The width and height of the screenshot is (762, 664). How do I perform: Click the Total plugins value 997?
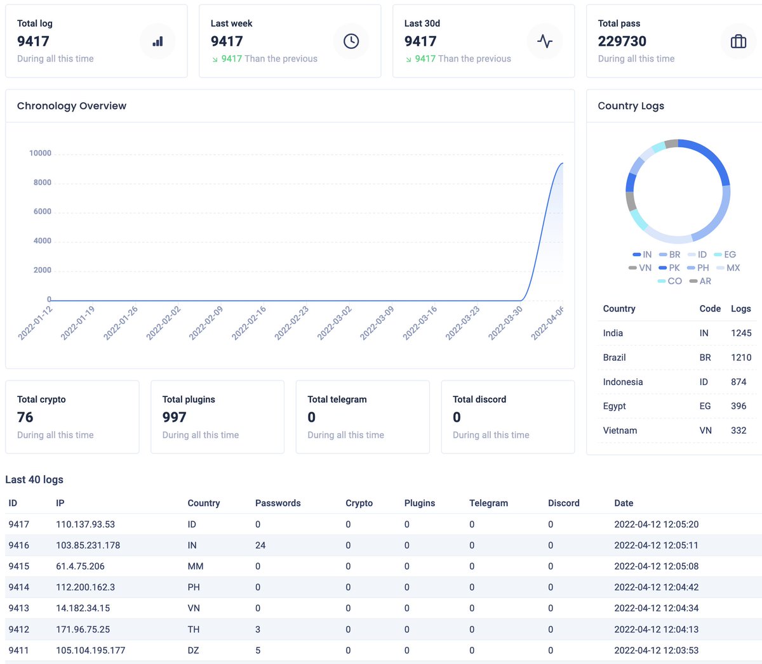pos(175,417)
